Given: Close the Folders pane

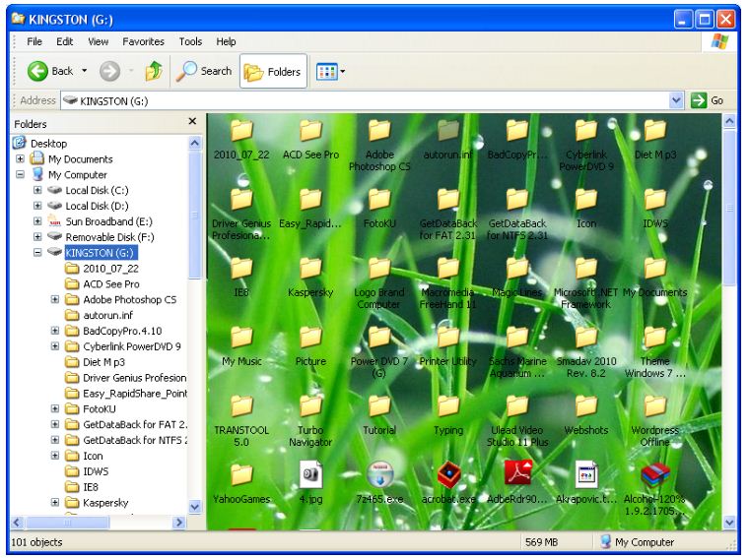Looking at the screenshot, I should coord(192,121).
